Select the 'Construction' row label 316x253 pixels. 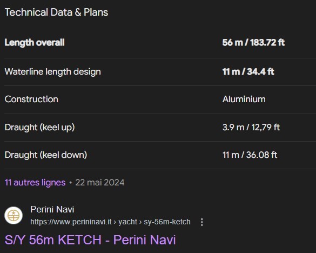(x=31, y=99)
